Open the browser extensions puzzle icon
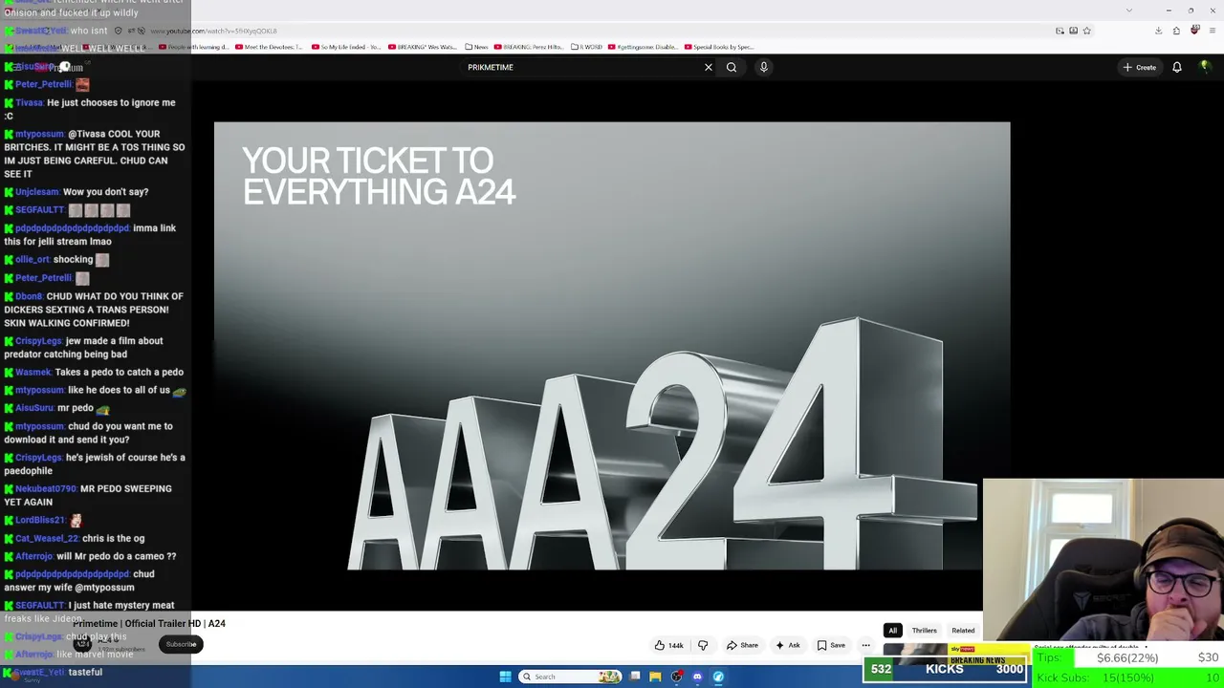The image size is (1224, 688). coord(1176,31)
